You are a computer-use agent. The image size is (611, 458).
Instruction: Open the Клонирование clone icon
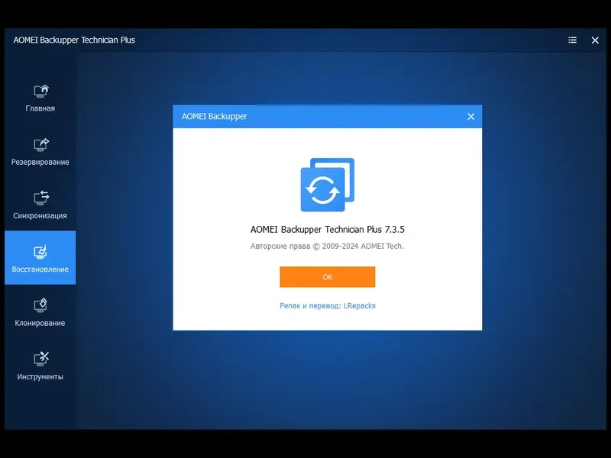40,304
